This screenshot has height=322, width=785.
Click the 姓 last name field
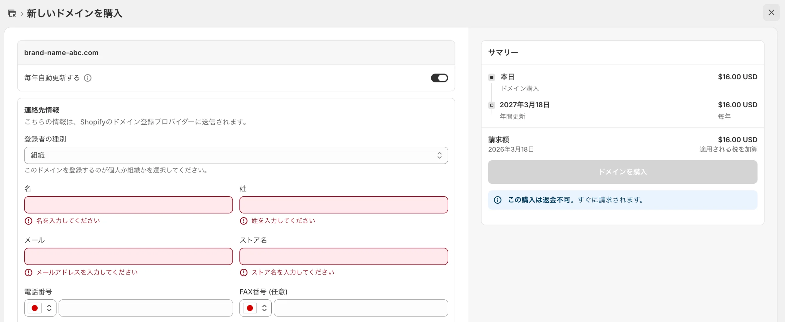(x=343, y=205)
